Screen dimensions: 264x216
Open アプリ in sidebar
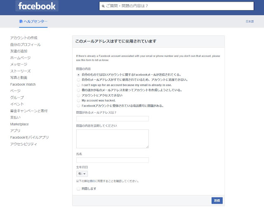[x=15, y=130]
